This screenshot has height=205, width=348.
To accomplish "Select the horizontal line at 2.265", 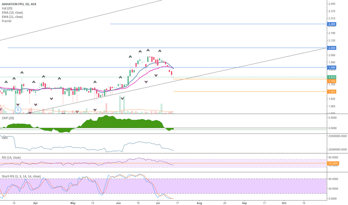I will click(x=218, y=24).
